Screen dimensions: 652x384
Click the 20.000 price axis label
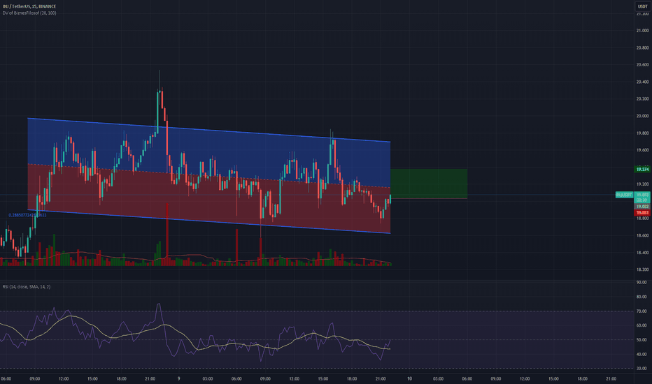pos(642,116)
